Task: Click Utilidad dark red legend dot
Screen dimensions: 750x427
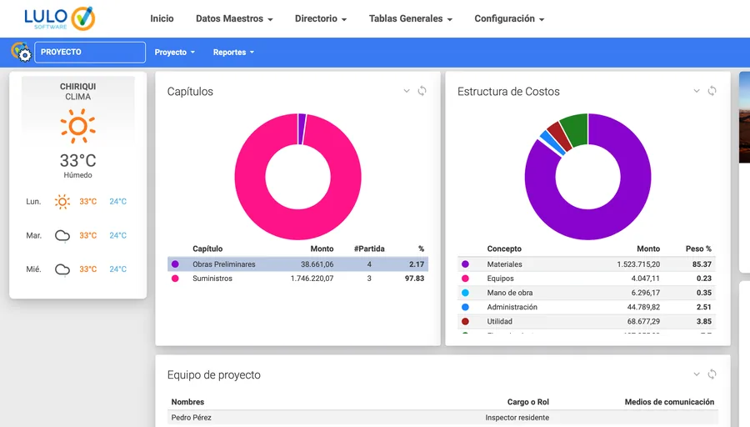Action: [x=465, y=322]
